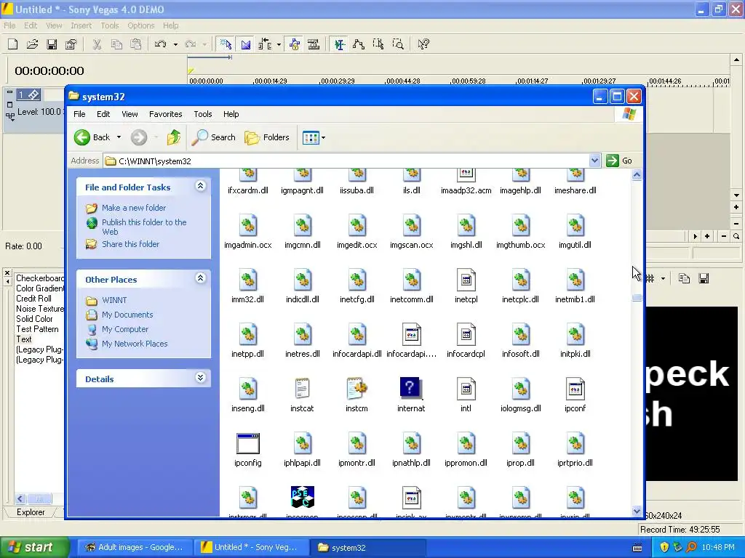Open project Properties icon in Vegas toolbar
The width and height of the screenshot is (745, 558).
pyautogui.click(x=71, y=44)
